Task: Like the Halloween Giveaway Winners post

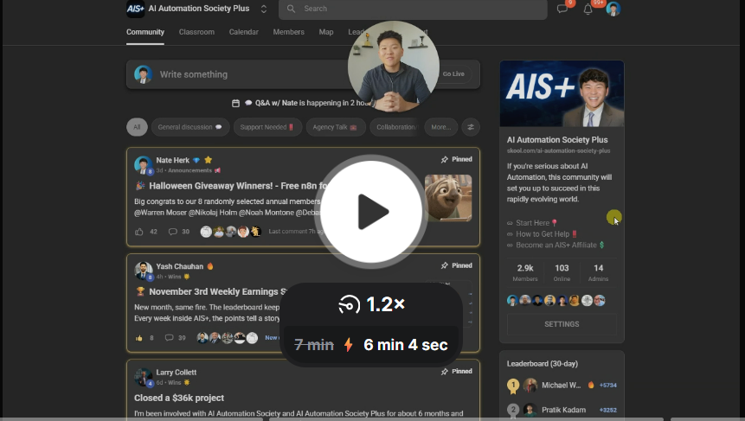Action: tap(139, 232)
